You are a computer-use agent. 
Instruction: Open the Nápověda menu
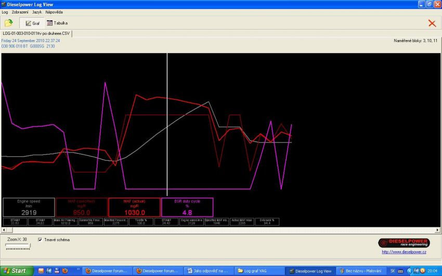tap(54, 11)
